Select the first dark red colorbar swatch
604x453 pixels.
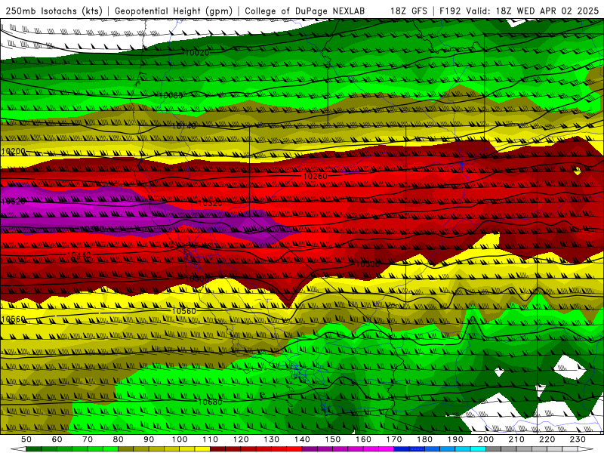click(x=218, y=449)
